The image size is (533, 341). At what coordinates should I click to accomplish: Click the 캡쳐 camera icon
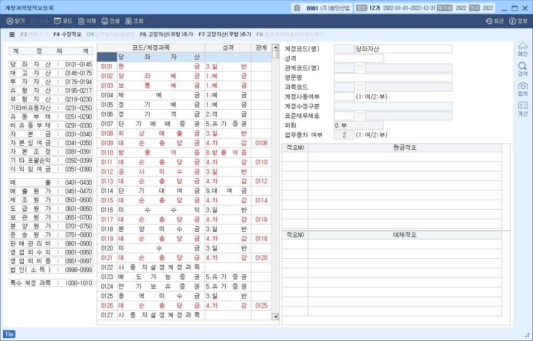pos(523,87)
